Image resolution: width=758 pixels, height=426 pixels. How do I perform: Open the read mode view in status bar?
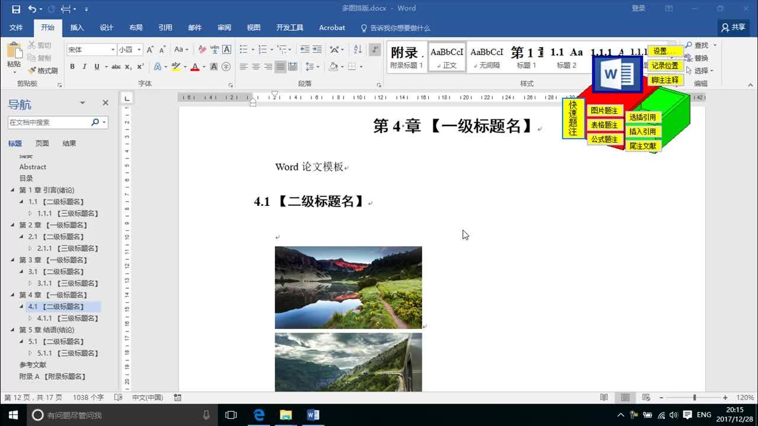point(604,398)
